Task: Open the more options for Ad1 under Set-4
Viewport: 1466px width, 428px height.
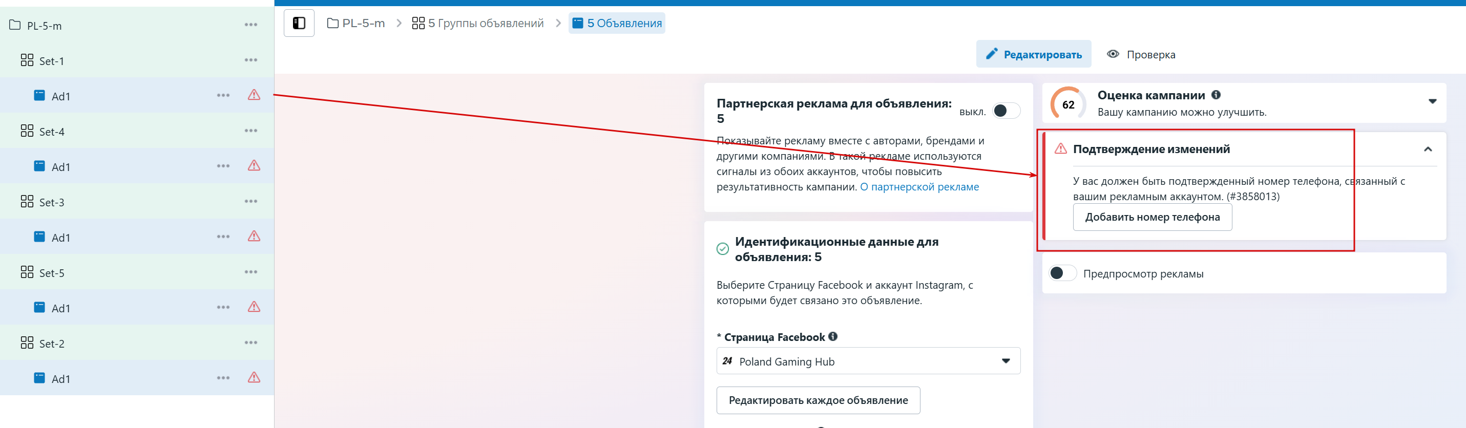Action: click(223, 166)
